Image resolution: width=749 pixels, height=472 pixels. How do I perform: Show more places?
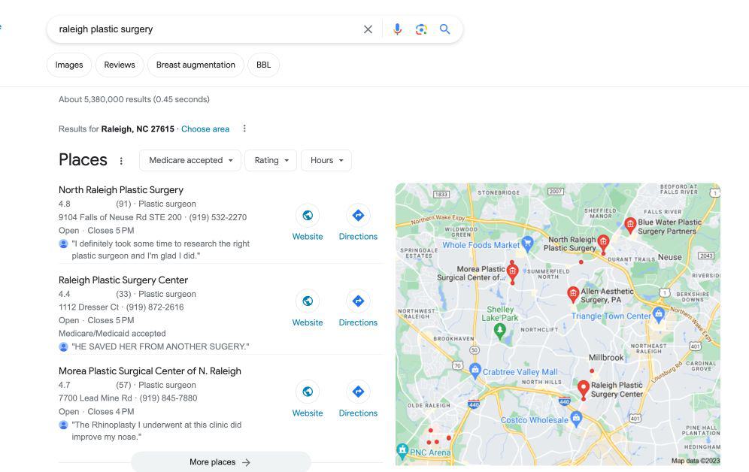(x=220, y=462)
